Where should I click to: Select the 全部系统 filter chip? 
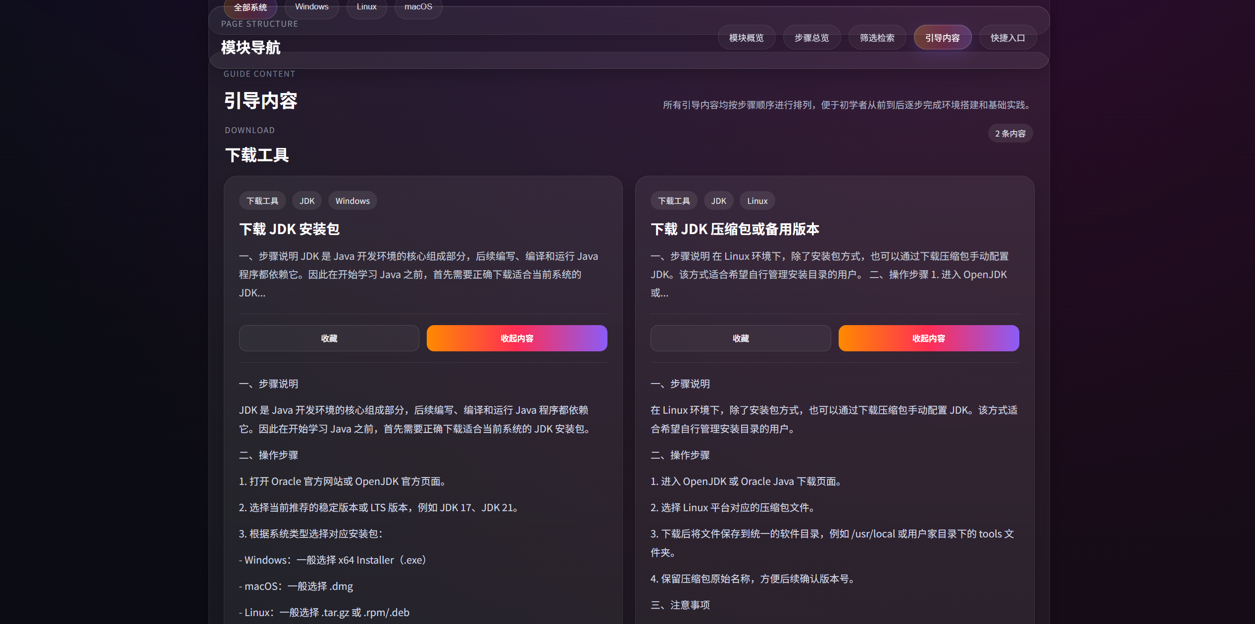(250, 7)
